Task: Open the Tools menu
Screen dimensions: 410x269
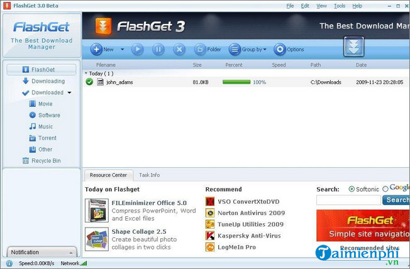Action: [340, 6]
